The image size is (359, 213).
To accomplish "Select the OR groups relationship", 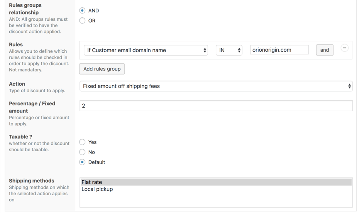I will pyautogui.click(x=82, y=20).
